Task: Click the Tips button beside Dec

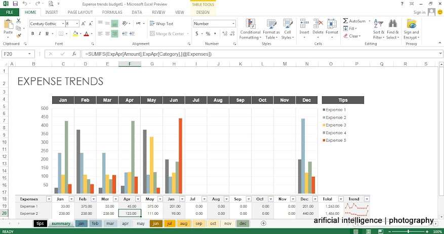Action: [343, 100]
